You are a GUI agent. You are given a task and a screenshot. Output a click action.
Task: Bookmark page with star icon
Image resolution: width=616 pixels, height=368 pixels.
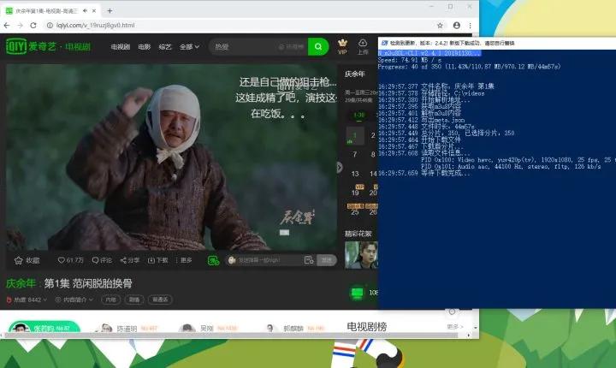click(440, 25)
